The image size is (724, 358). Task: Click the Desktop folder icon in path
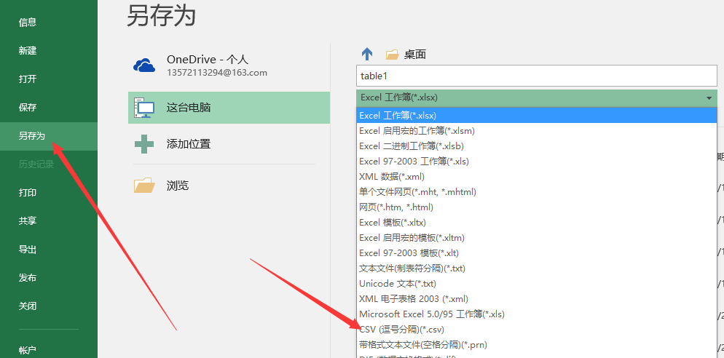pyautogui.click(x=392, y=55)
